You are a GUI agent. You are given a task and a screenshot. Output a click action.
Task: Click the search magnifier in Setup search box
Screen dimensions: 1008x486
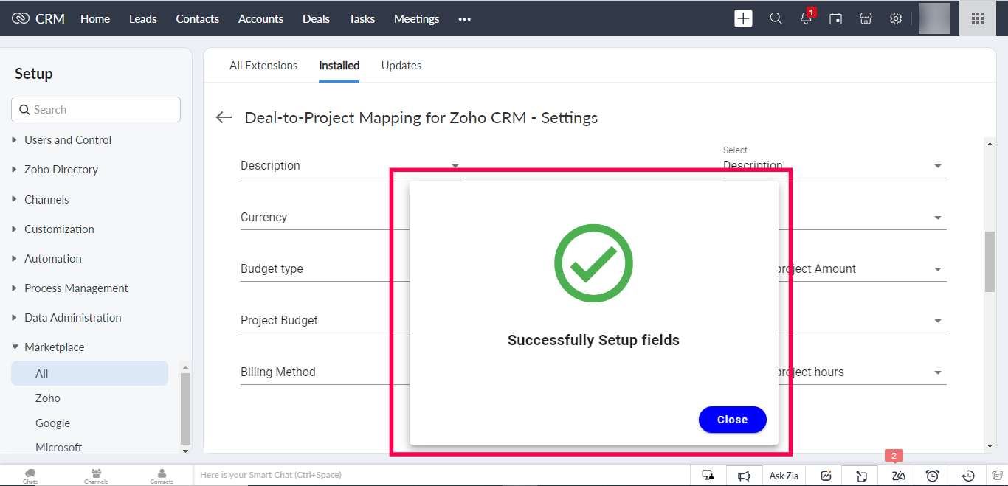click(x=24, y=110)
